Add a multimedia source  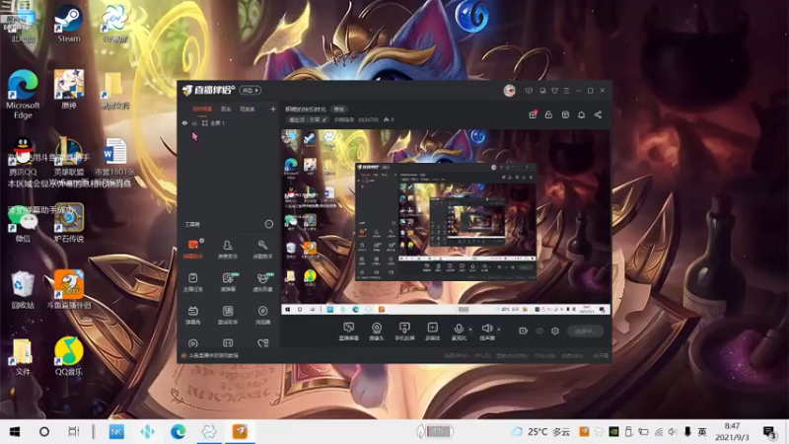pyautogui.click(x=432, y=332)
